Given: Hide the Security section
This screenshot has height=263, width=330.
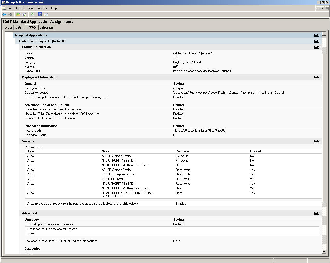Looking at the screenshot, I should click(x=316, y=141).
